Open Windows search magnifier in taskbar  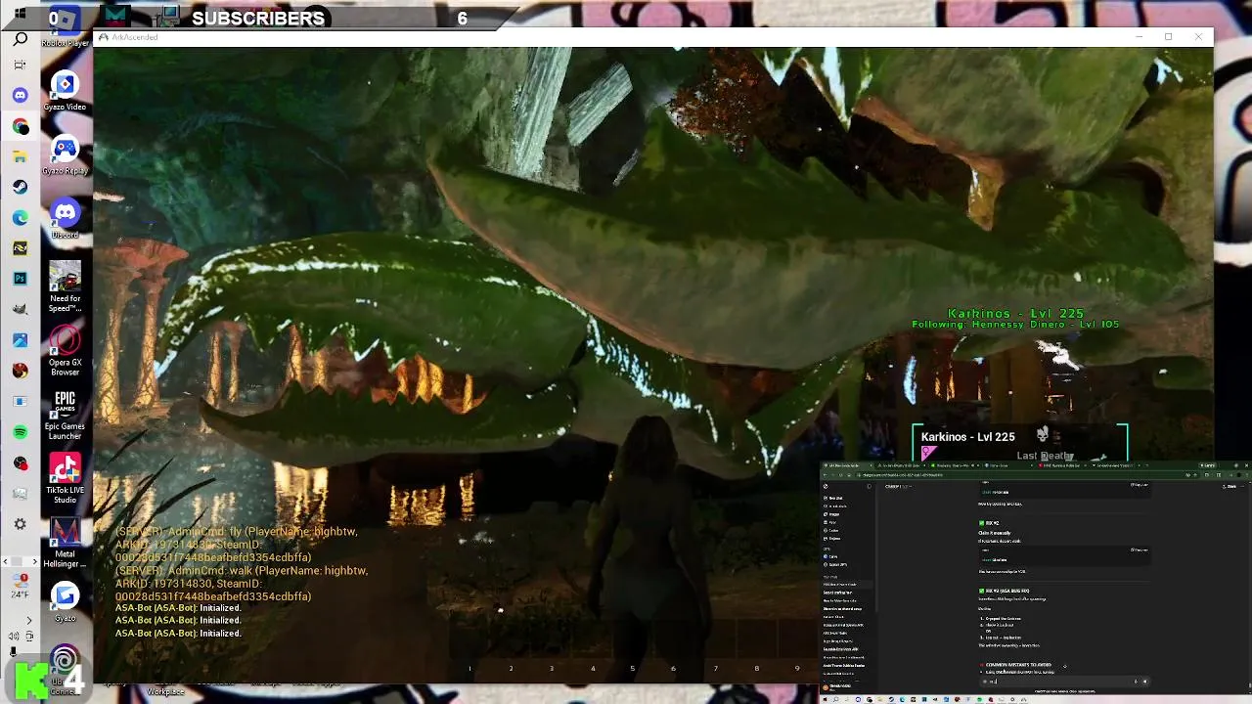pyautogui.click(x=20, y=39)
